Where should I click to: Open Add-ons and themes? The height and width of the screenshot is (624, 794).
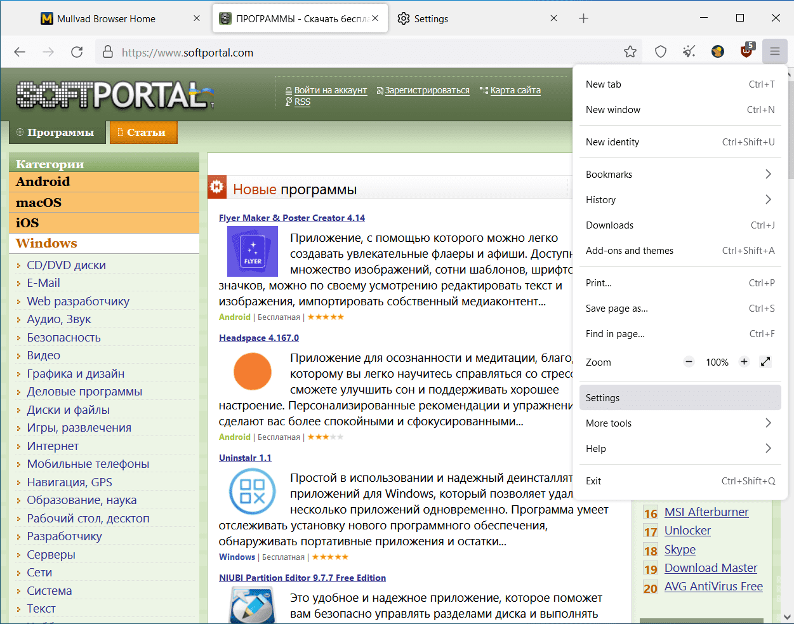point(680,251)
